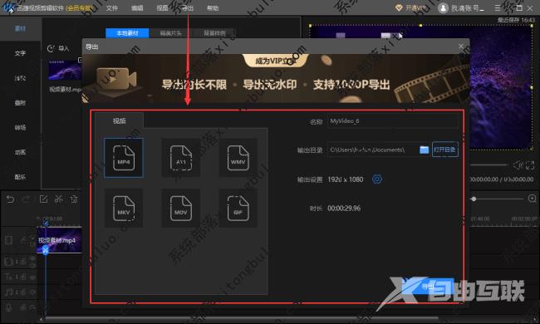The width and height of the screenshot is (540, 324).
Task: Browse output directory with the blue folder icon
Action: click(425, 150)
